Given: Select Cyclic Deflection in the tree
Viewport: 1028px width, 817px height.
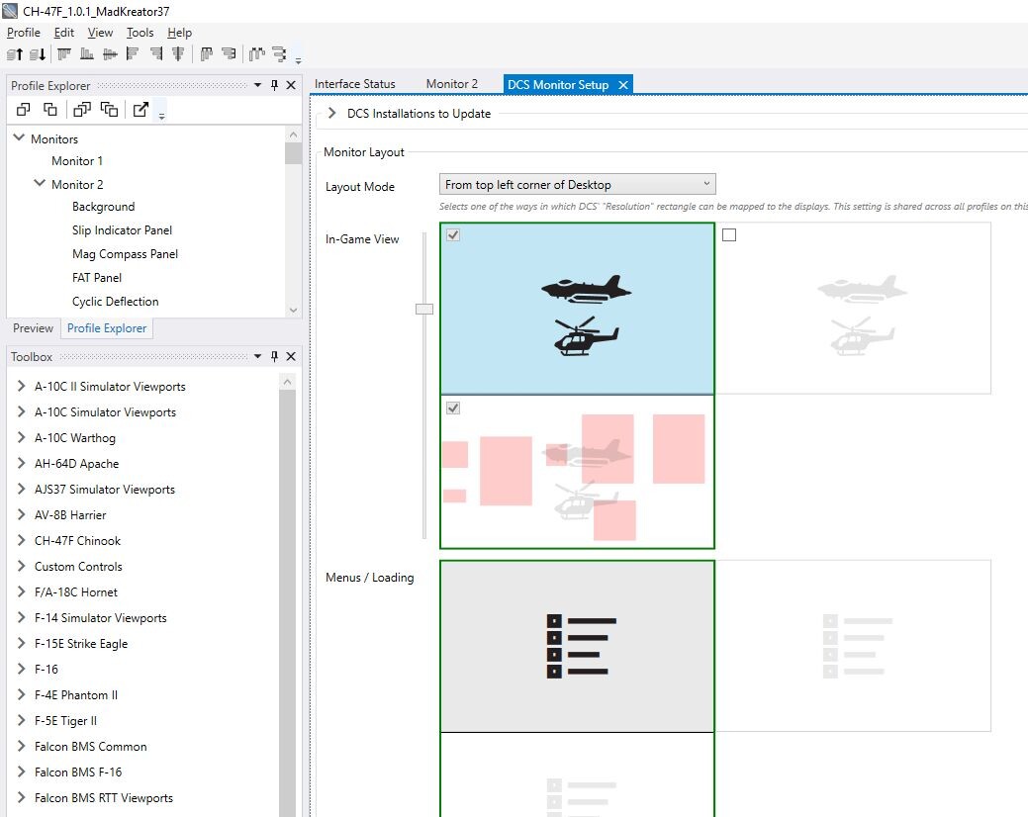Looking at the screenshot, I should point(116,302).
